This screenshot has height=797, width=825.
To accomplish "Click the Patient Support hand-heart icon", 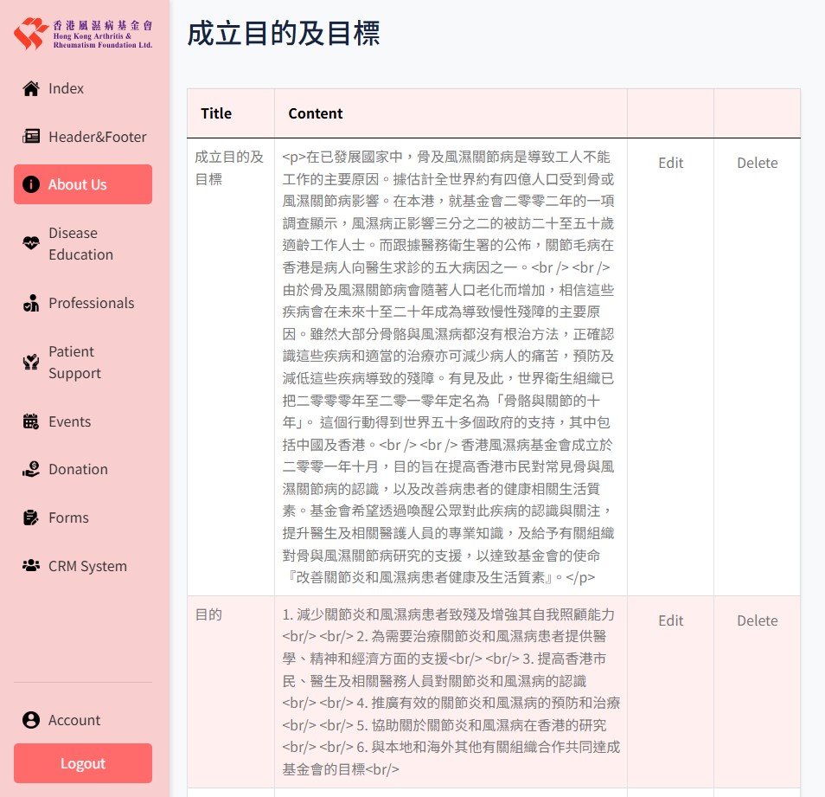I will pos(31,362).
